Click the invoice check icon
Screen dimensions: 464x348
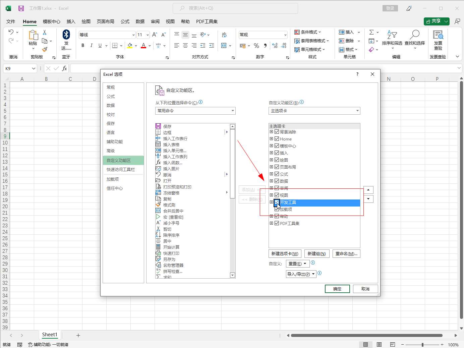pos(438,35)
